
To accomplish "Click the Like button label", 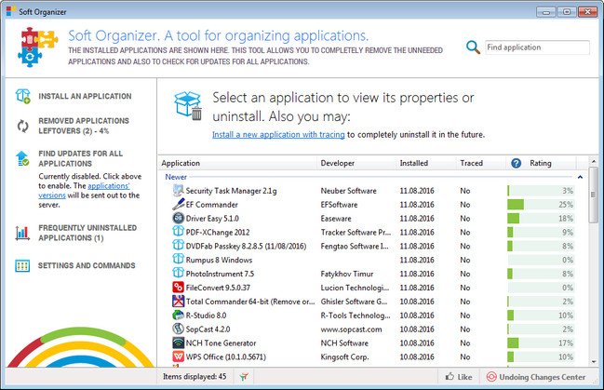I will [x=464, y=377].
